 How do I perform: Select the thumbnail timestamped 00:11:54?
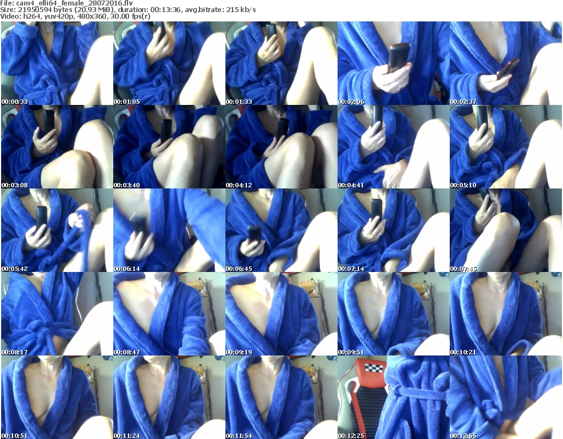point(281,397)
